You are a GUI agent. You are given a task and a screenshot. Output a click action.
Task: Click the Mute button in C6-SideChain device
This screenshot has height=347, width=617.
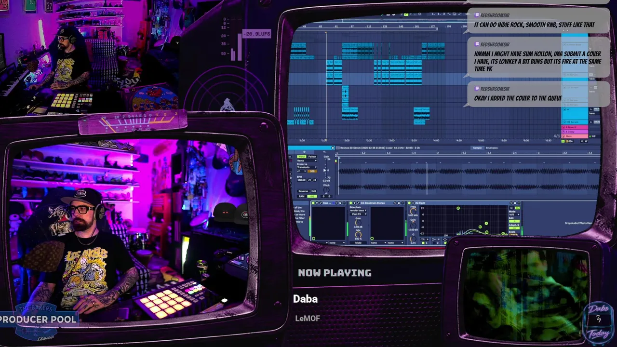358,242
